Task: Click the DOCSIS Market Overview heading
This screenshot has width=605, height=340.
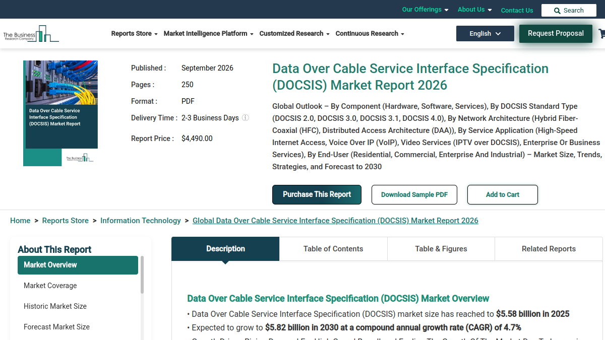Action: 338,299
